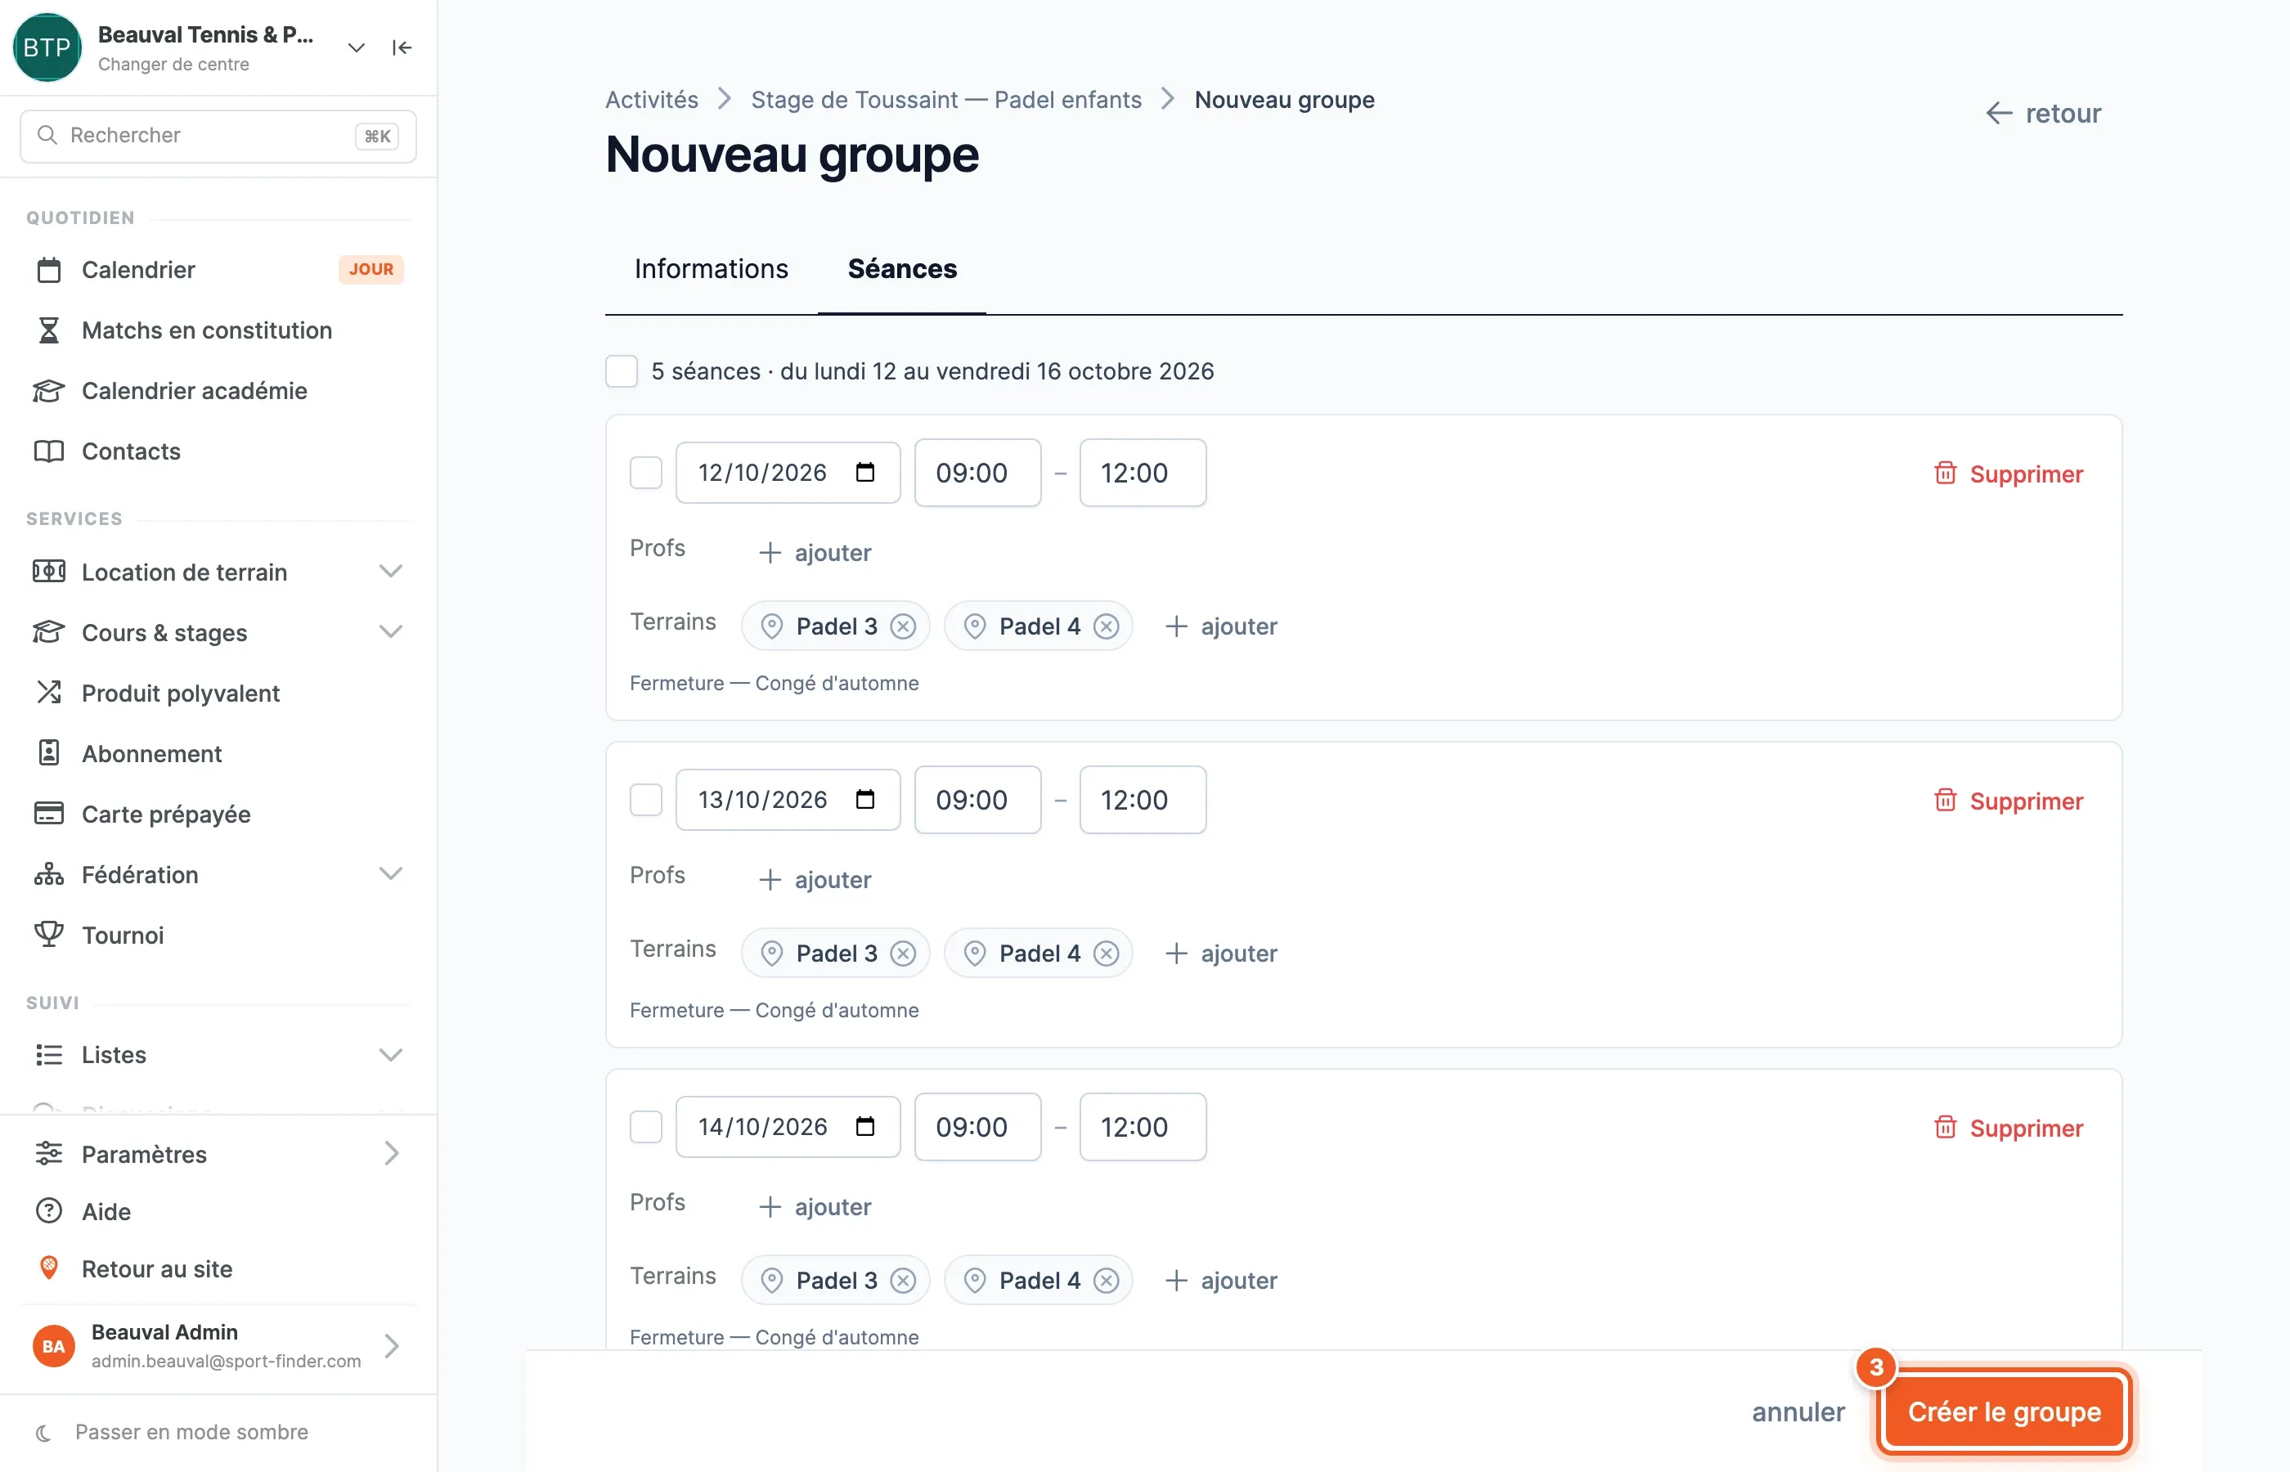Screen dimensions: 2290x1472
Task: Tick the checkbox for the 13/10/2026 session
Action: [x=646, y=799]
